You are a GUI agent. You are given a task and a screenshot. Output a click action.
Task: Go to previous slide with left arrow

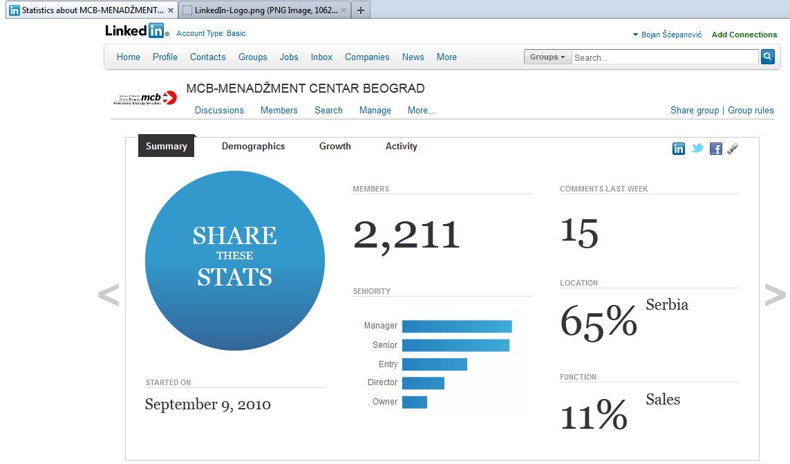tap(109, 295)
